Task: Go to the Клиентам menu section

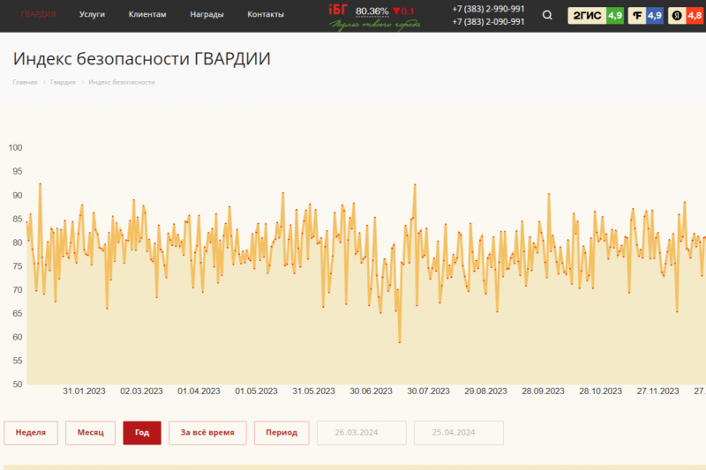Action: click(x=146, y=15)
